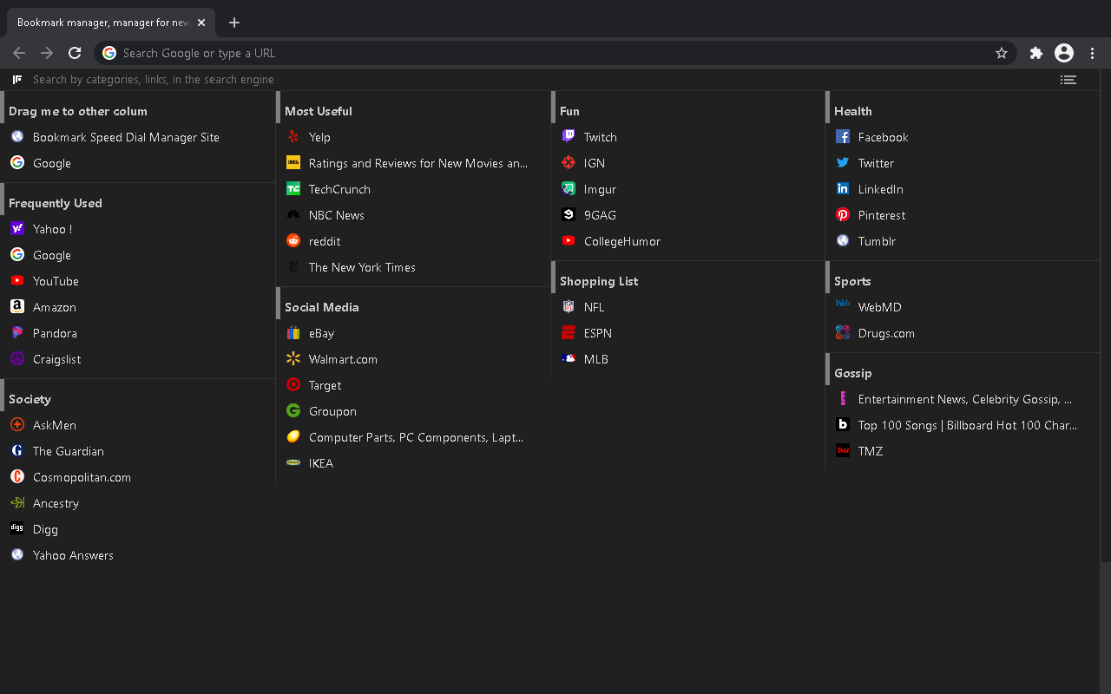
Task: Open the TechCrunch bookmark link
Action: point(339,189)
